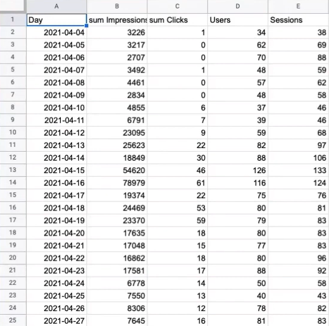Click column D header
Viewport: 329px width, 326px height.
[x=238, y=7]
